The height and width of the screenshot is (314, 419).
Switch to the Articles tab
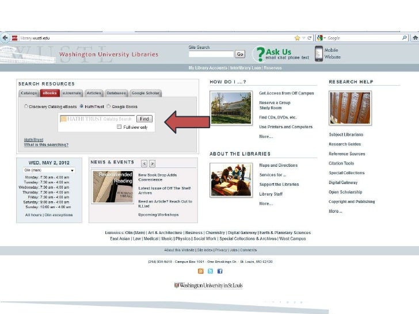click(x=93, y=93)
